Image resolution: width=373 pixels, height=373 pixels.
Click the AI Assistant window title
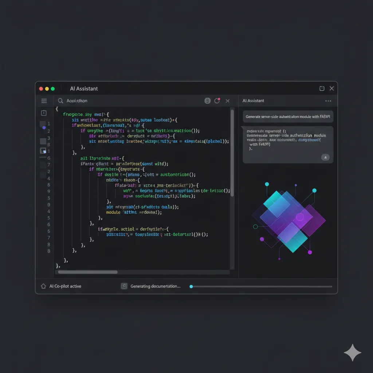84,89
